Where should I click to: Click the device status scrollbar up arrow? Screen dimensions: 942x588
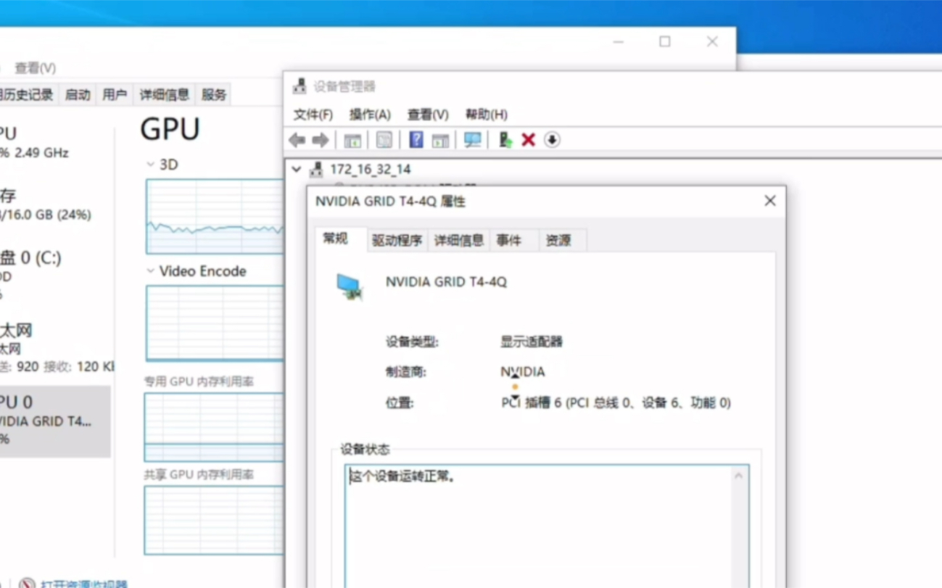click(738, 476)
